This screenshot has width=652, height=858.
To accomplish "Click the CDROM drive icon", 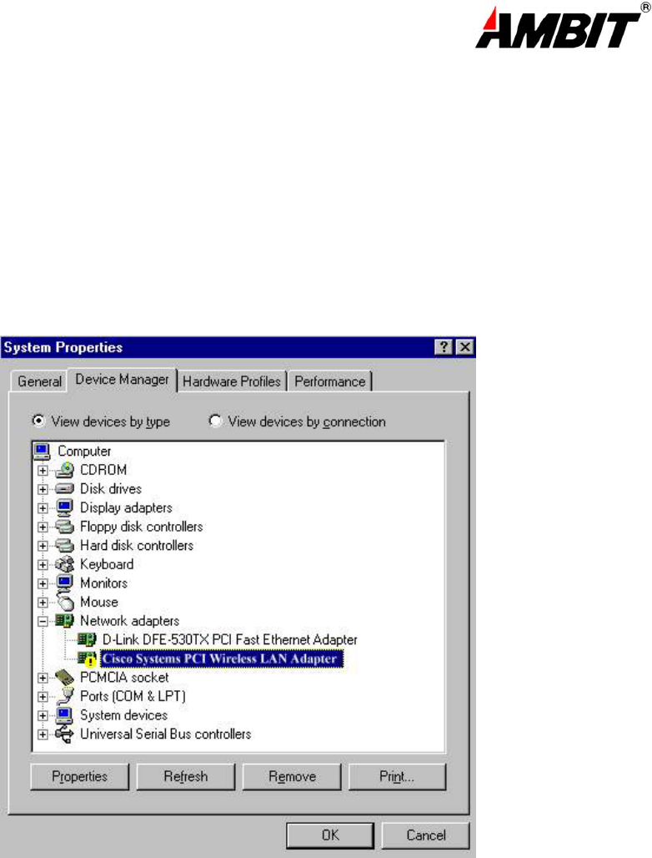I will [64, 470].
